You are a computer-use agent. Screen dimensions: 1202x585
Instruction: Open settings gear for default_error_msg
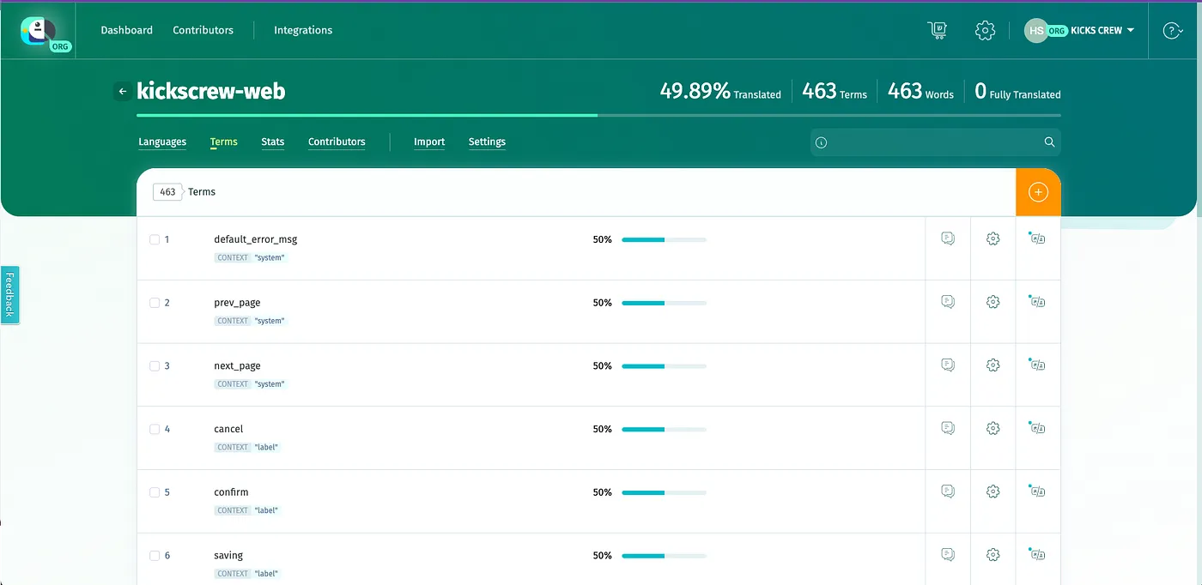[x=993, y=239]
